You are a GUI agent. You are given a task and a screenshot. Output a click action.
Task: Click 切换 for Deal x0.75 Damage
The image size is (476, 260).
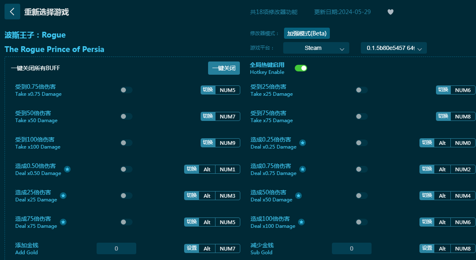(427, 169)
